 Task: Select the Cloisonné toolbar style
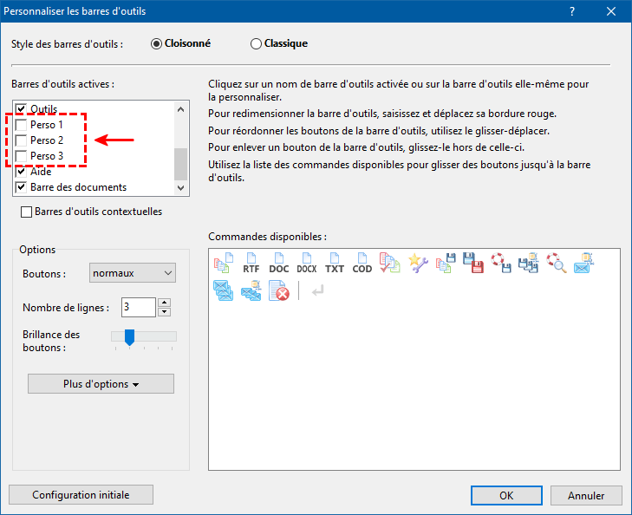coord(157,43)
